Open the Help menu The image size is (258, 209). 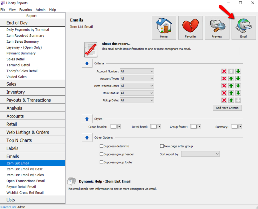tap(52, 10)
